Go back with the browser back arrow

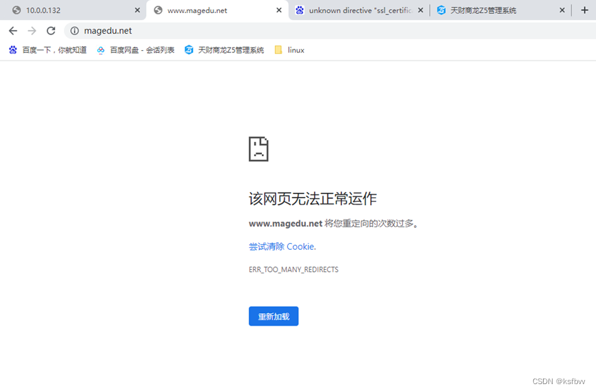pyautogui.click(x=13, y=31)
